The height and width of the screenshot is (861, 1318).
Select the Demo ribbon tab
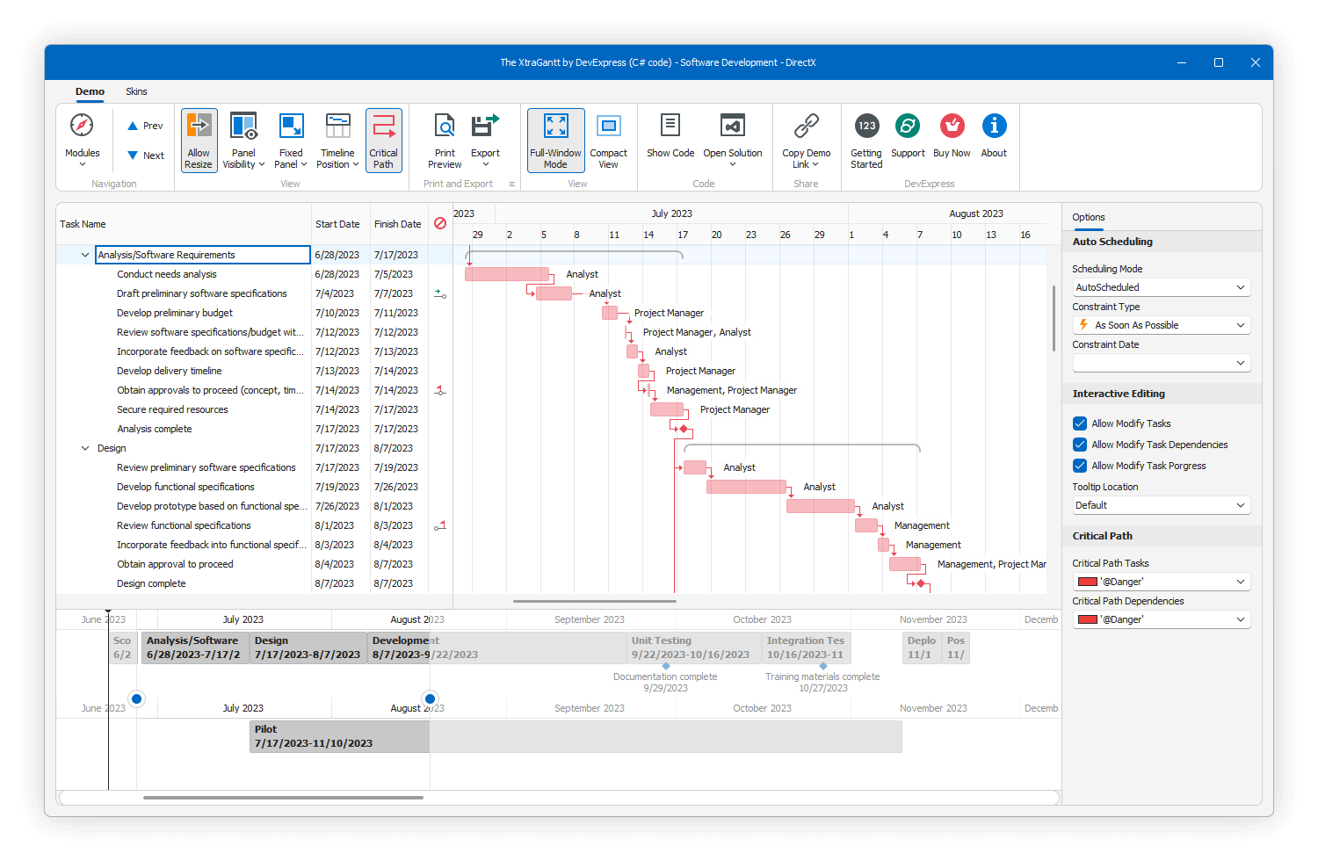click(89, 90)
